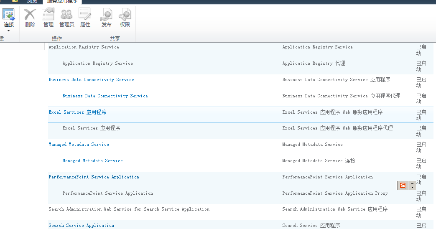Click type text Search Administration Web Service 应用程序
The height and width of the screenshot is (229, 436).
click(x=335, y=209)
